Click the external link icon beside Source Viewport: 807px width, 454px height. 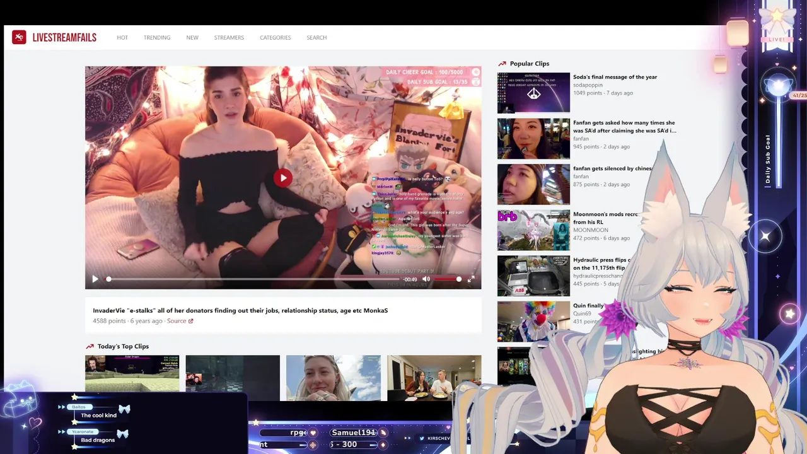(x=191, y=321)
